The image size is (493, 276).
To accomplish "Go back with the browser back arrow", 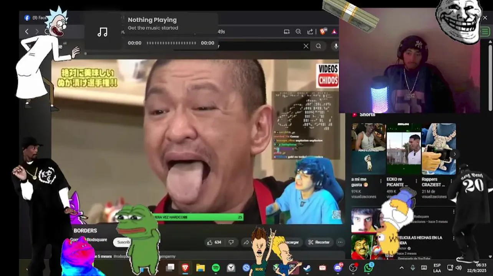I will tap(26, 32).
